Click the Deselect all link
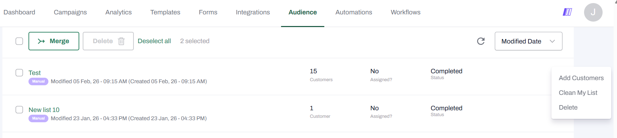Viewport: 617px width, 138px height. [x=154, y=41]
